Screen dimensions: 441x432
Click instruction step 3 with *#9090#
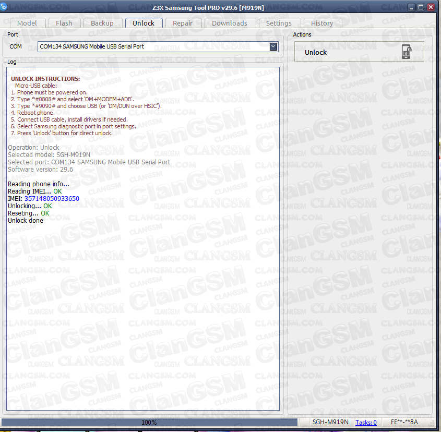coord(86,106)
